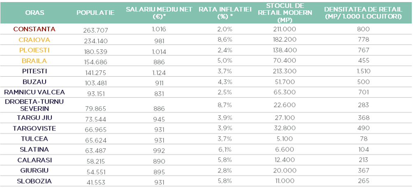Click the DENSITATEA DE RETAIL header
Screen dimensions: 413x191
tap(363, 13)
